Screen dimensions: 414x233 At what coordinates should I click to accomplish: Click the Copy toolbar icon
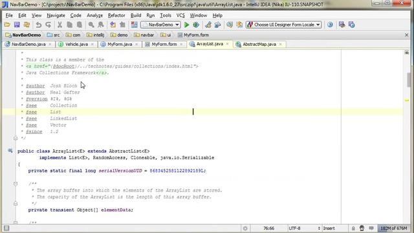(x=70, y=25)
